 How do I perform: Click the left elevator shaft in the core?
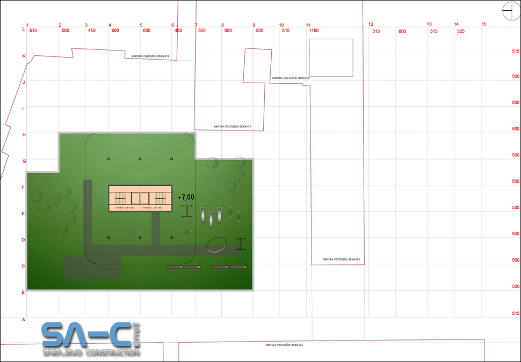pos(135,198)
